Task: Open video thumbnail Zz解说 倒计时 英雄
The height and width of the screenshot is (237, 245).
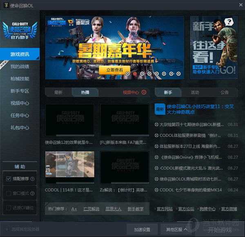Action: 125,167
